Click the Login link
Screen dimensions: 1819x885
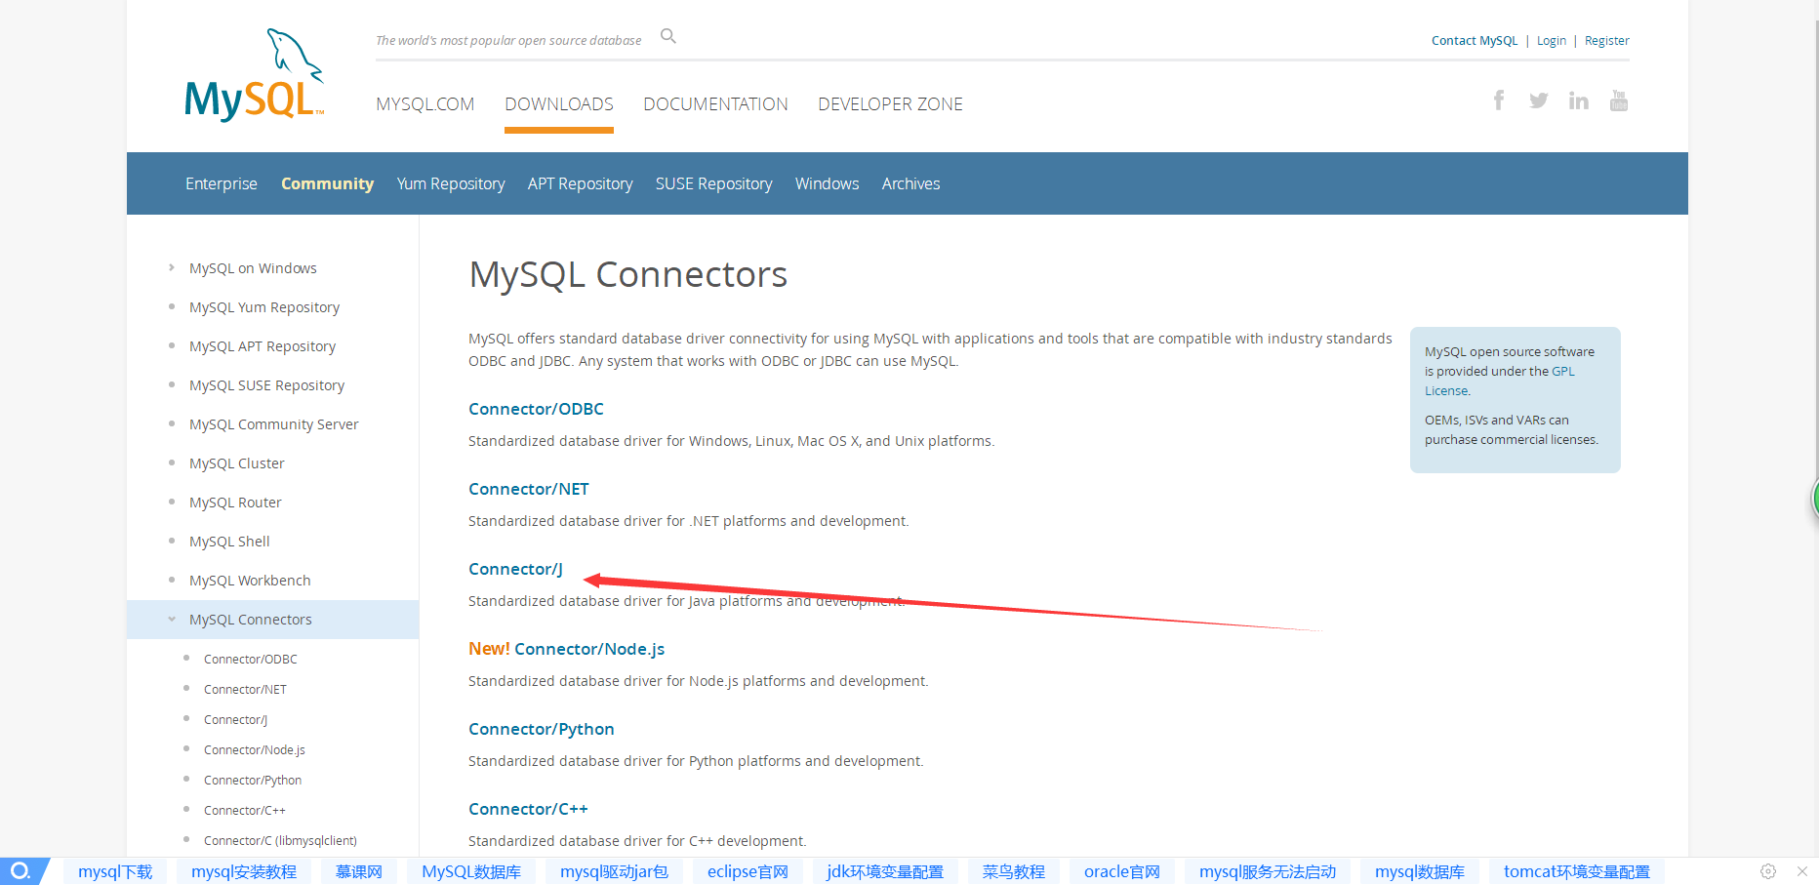(1551, 40)
